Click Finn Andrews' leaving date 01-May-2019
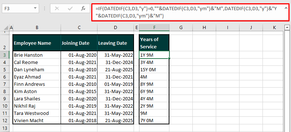Screen dimensions: 291x132 point(115,84)
